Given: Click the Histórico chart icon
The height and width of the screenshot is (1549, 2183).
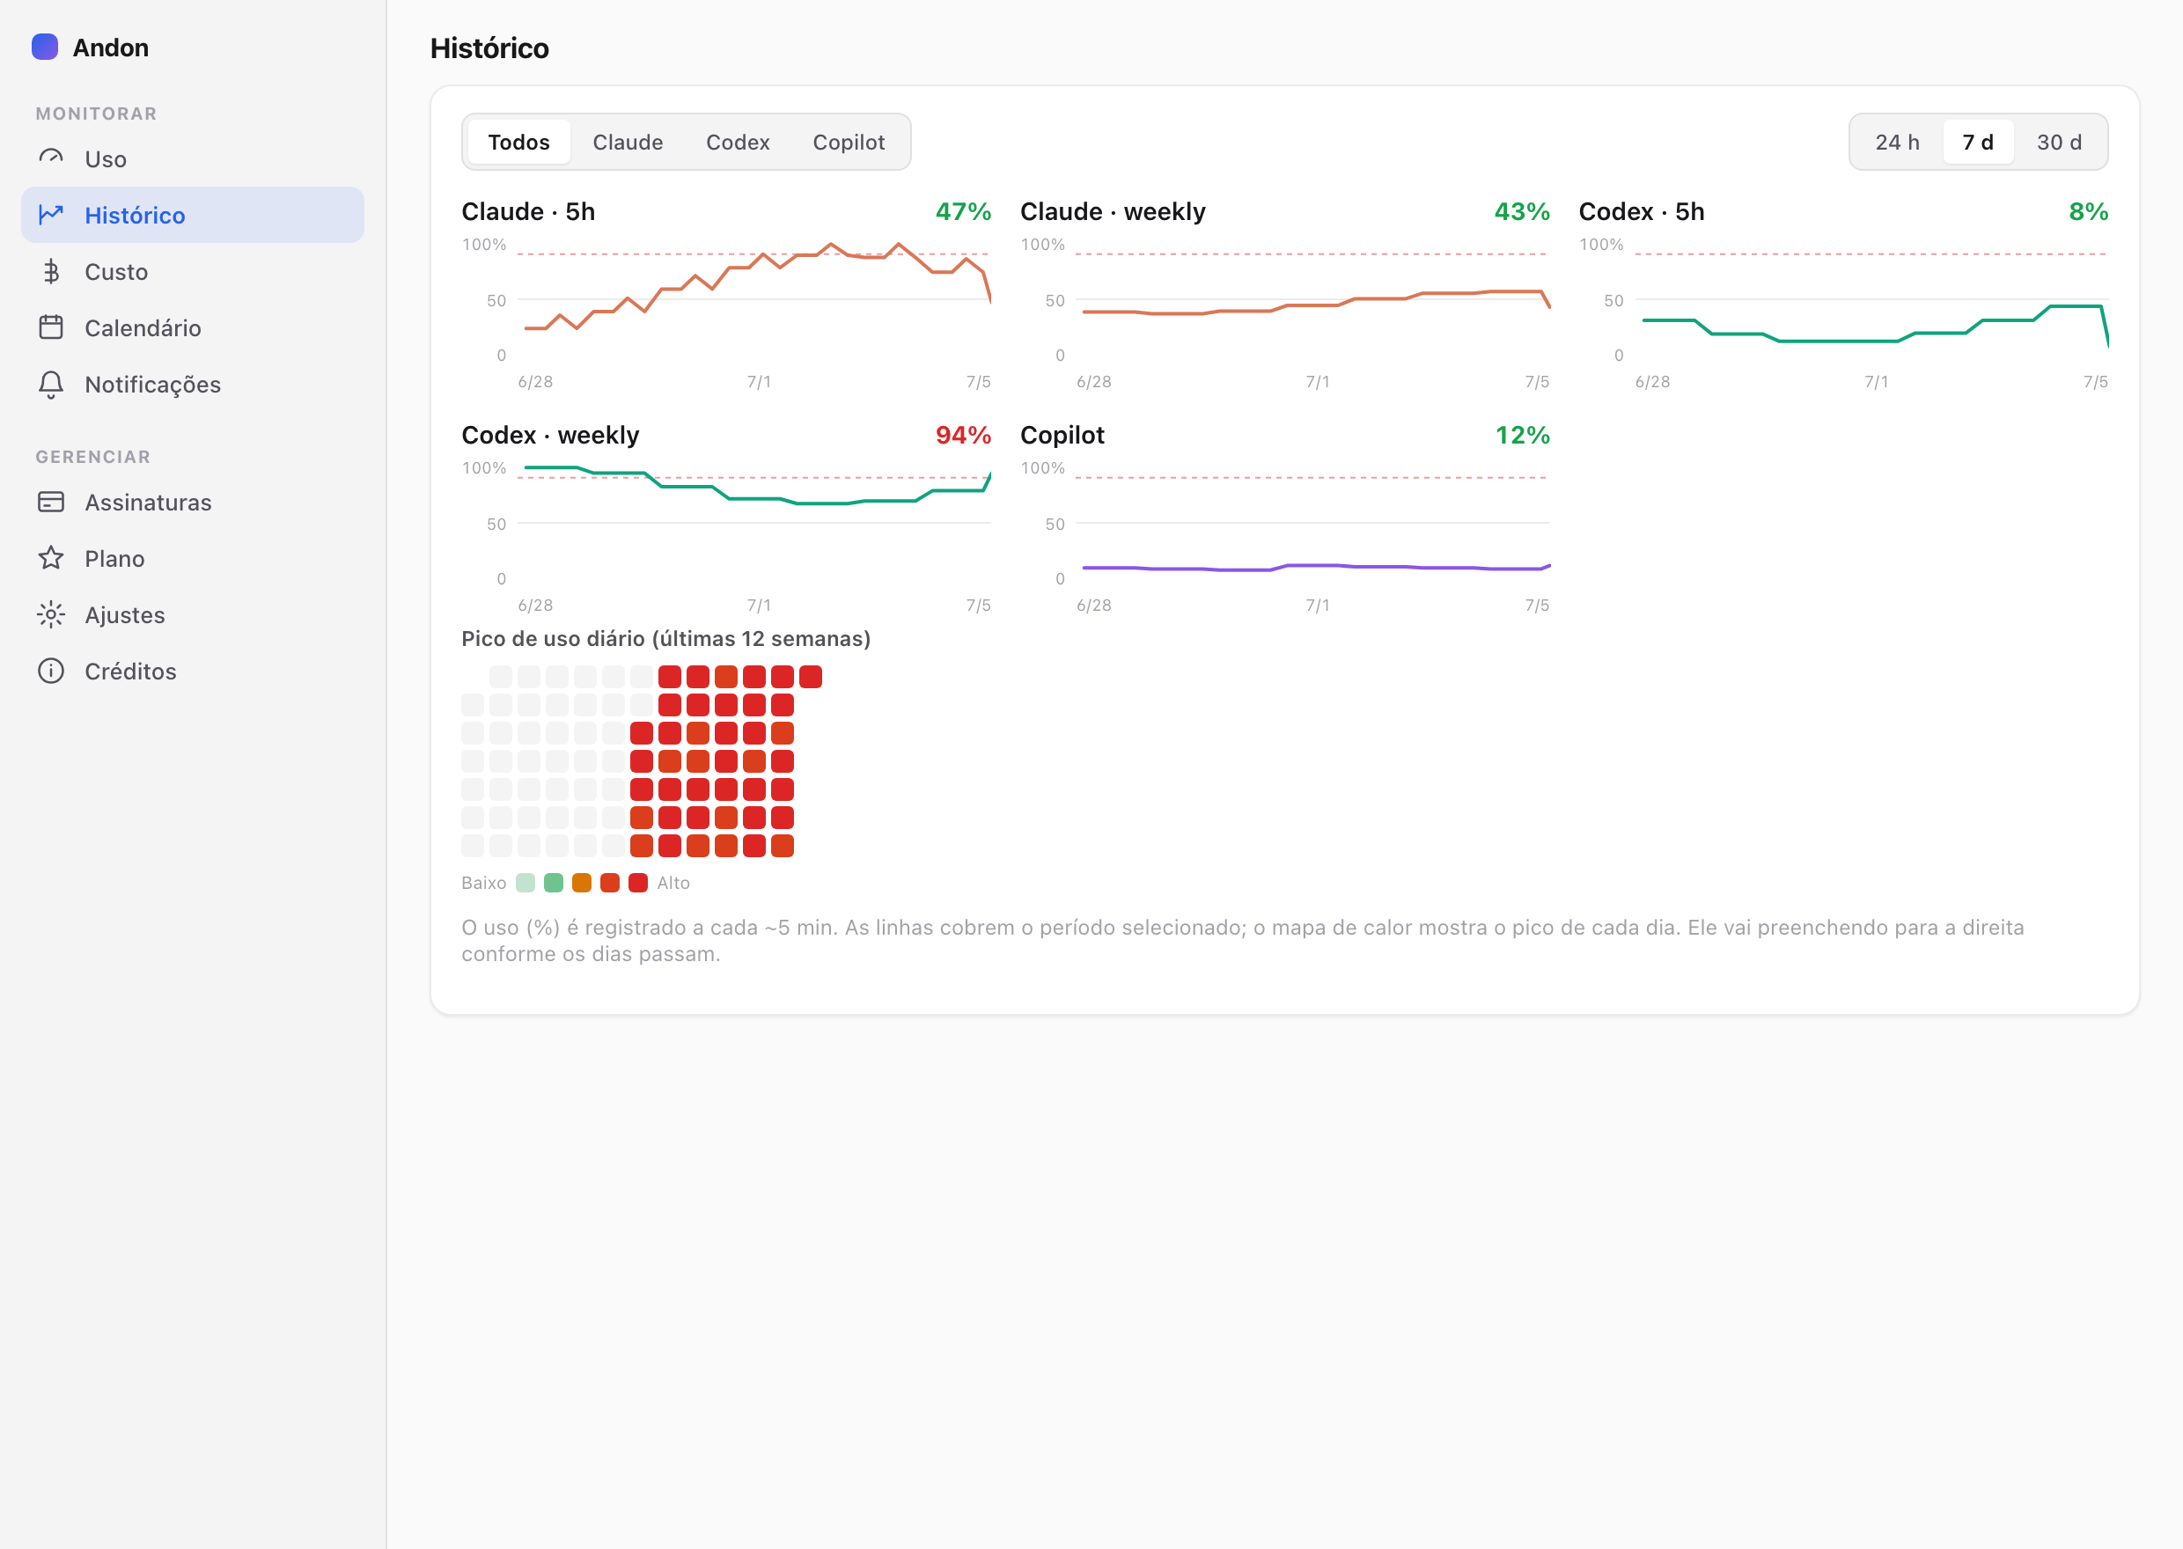Looking at the screenshot, I should [50, 215].
